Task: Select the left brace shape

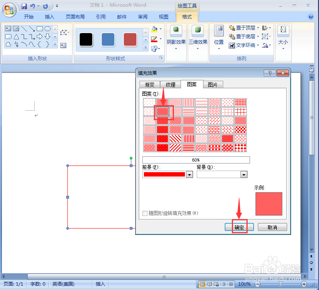Action: tap(39, 44)
